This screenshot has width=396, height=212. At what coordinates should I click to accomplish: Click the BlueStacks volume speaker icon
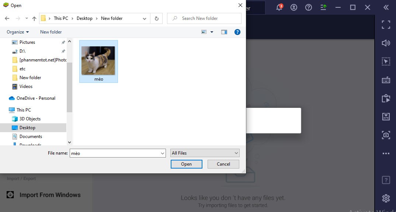tap(386, 43)
